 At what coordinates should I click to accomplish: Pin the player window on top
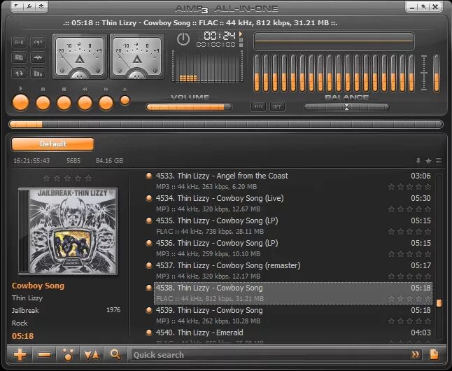click(423, 6)
